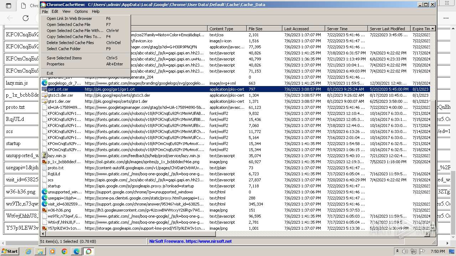456x256 pixels.
Task: Click the Edge icon of googlelogo_clr row
Action: [x=45, y=83]
